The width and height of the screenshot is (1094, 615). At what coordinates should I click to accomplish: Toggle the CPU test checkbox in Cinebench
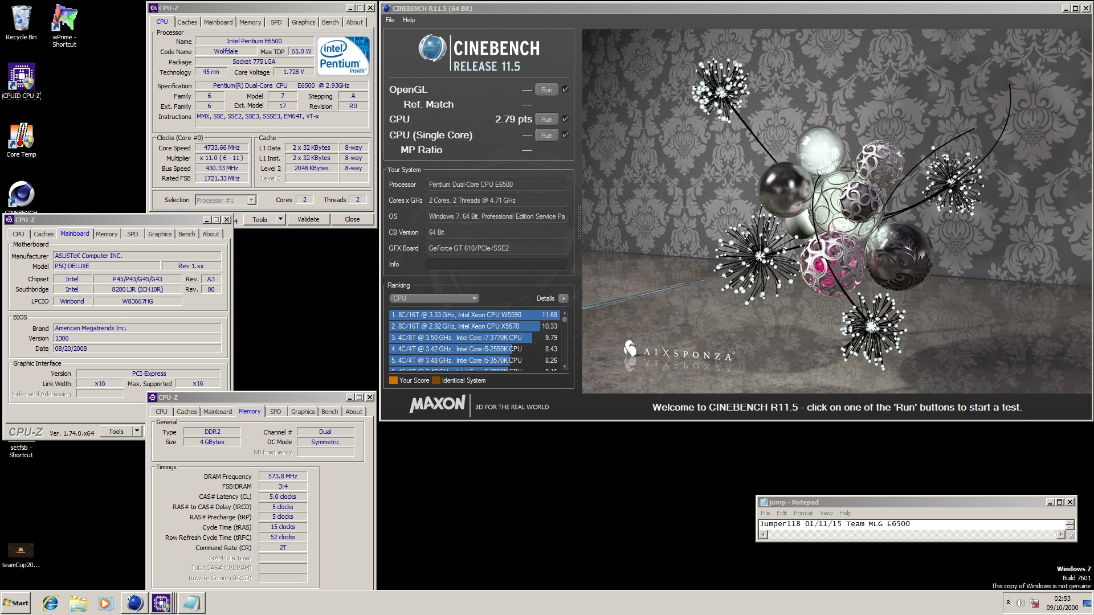(x=565, y=118)
